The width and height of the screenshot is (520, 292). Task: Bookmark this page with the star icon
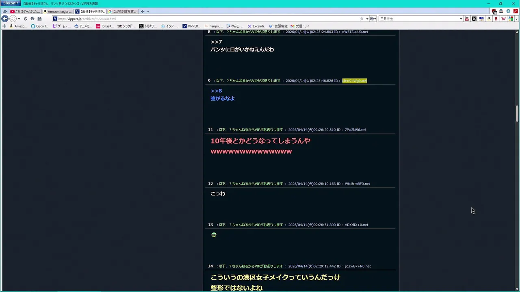[x=362, y=19]
